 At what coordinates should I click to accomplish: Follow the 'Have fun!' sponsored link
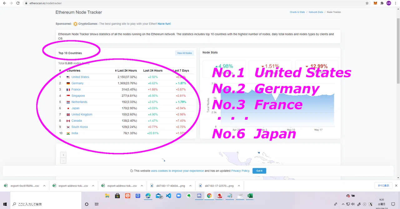coord(164,24)
